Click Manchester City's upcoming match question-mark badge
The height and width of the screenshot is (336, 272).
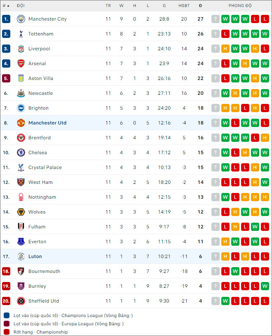point(216,19)
